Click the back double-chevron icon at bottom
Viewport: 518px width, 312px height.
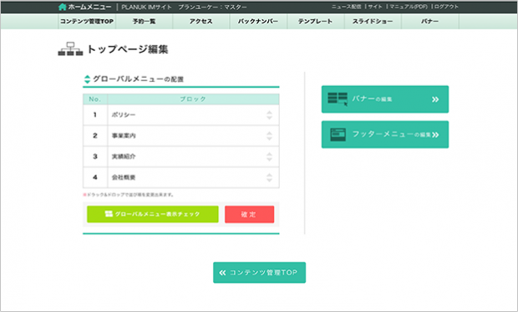[222, 273]
